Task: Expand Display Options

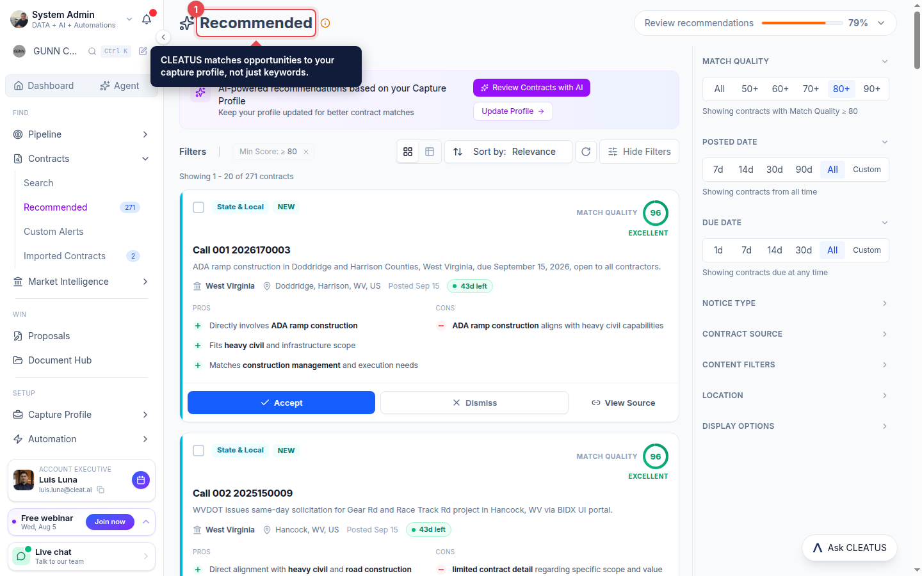Action: coord(795,426)
